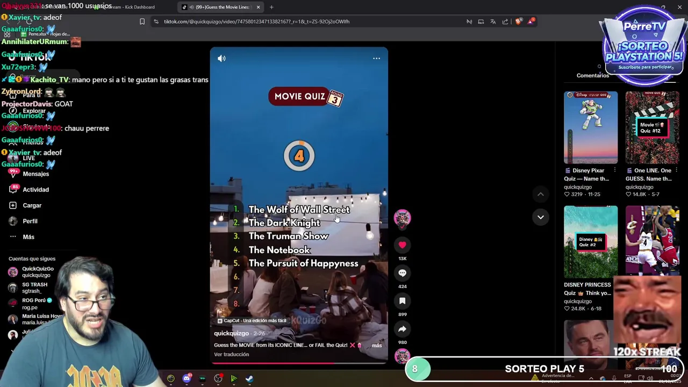Like the video with the heart icon

(x=402, y=245)
